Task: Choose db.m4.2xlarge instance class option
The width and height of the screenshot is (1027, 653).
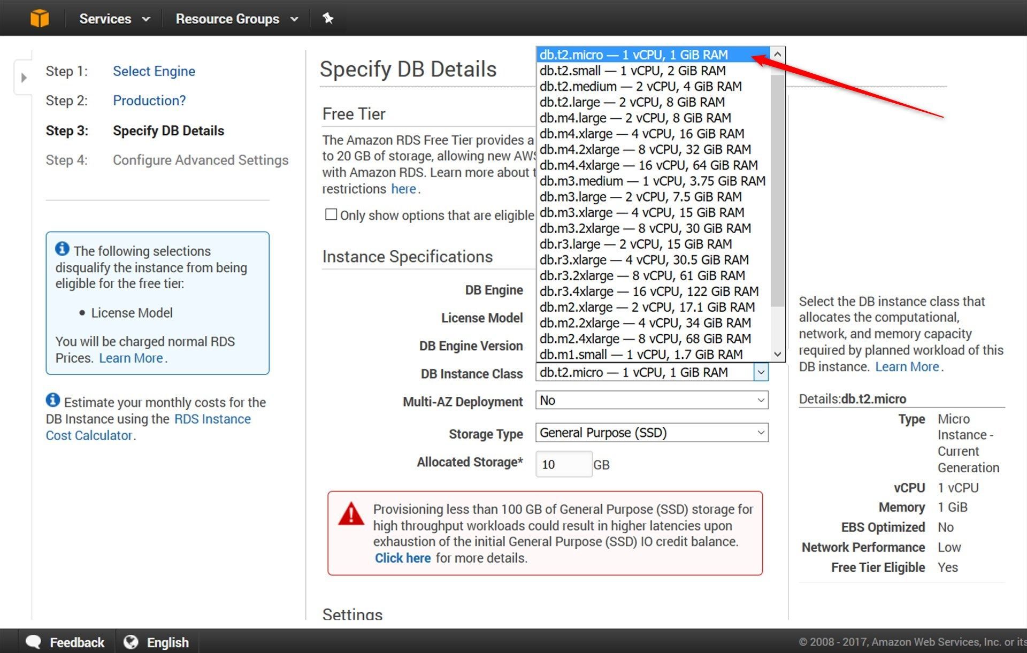Action: pyautogui.click(x=653, y=149)
